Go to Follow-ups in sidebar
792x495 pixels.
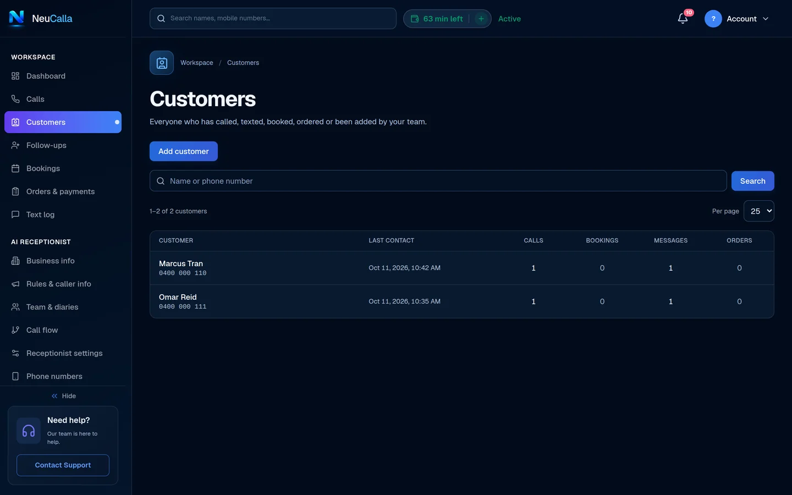(x=63, y=145)
